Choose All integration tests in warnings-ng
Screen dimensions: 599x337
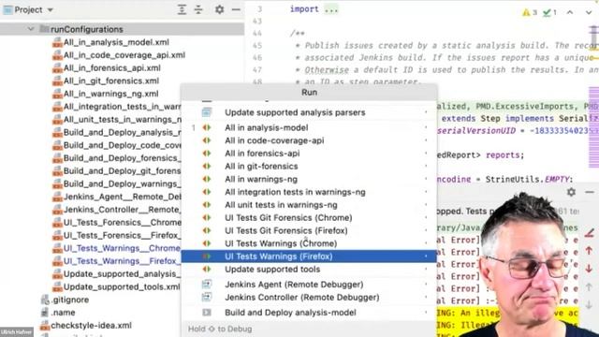(309, 192)
